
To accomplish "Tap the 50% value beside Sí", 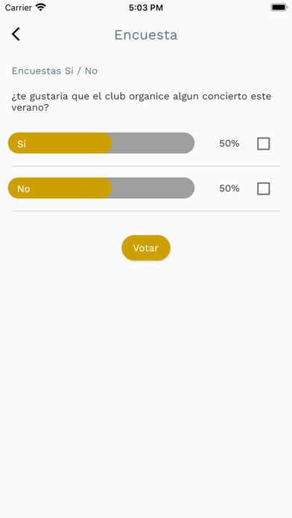I will point(229,144).
